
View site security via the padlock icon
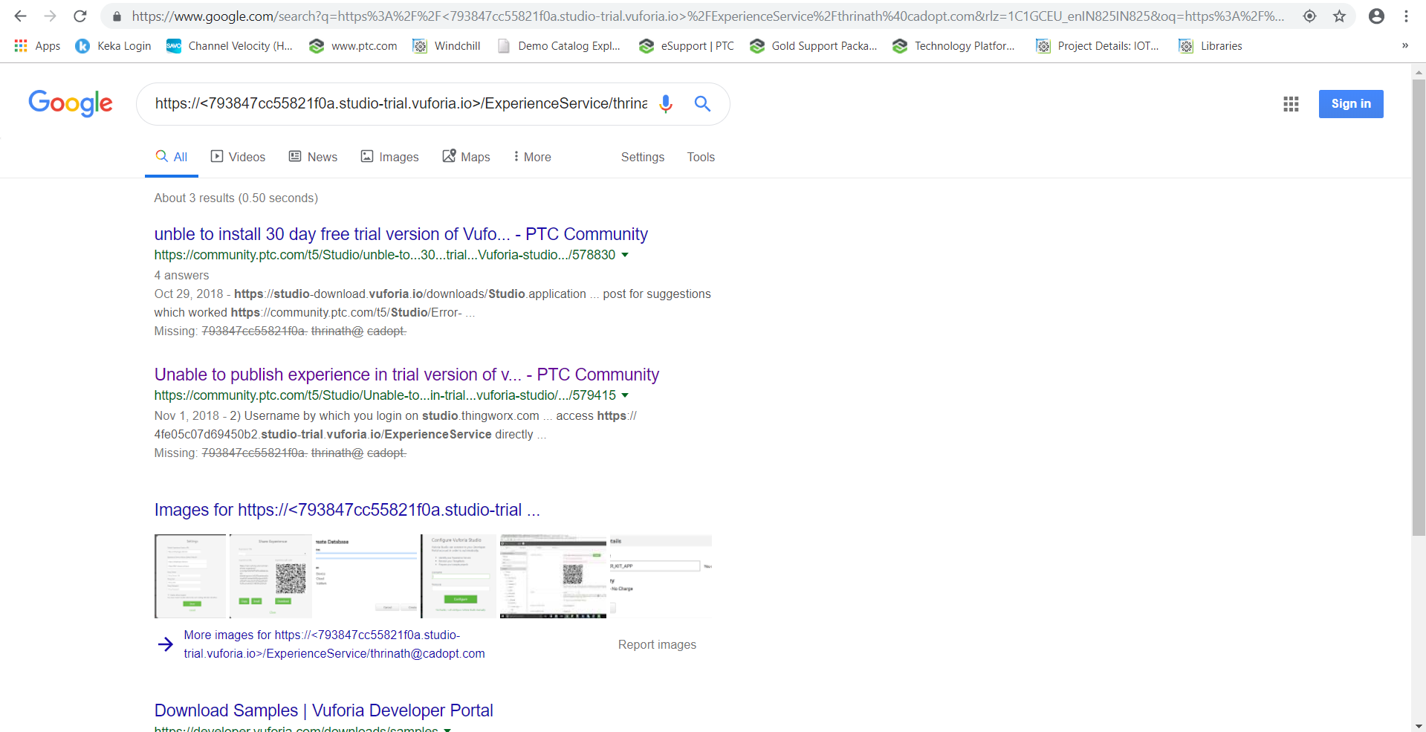[116, 16]
